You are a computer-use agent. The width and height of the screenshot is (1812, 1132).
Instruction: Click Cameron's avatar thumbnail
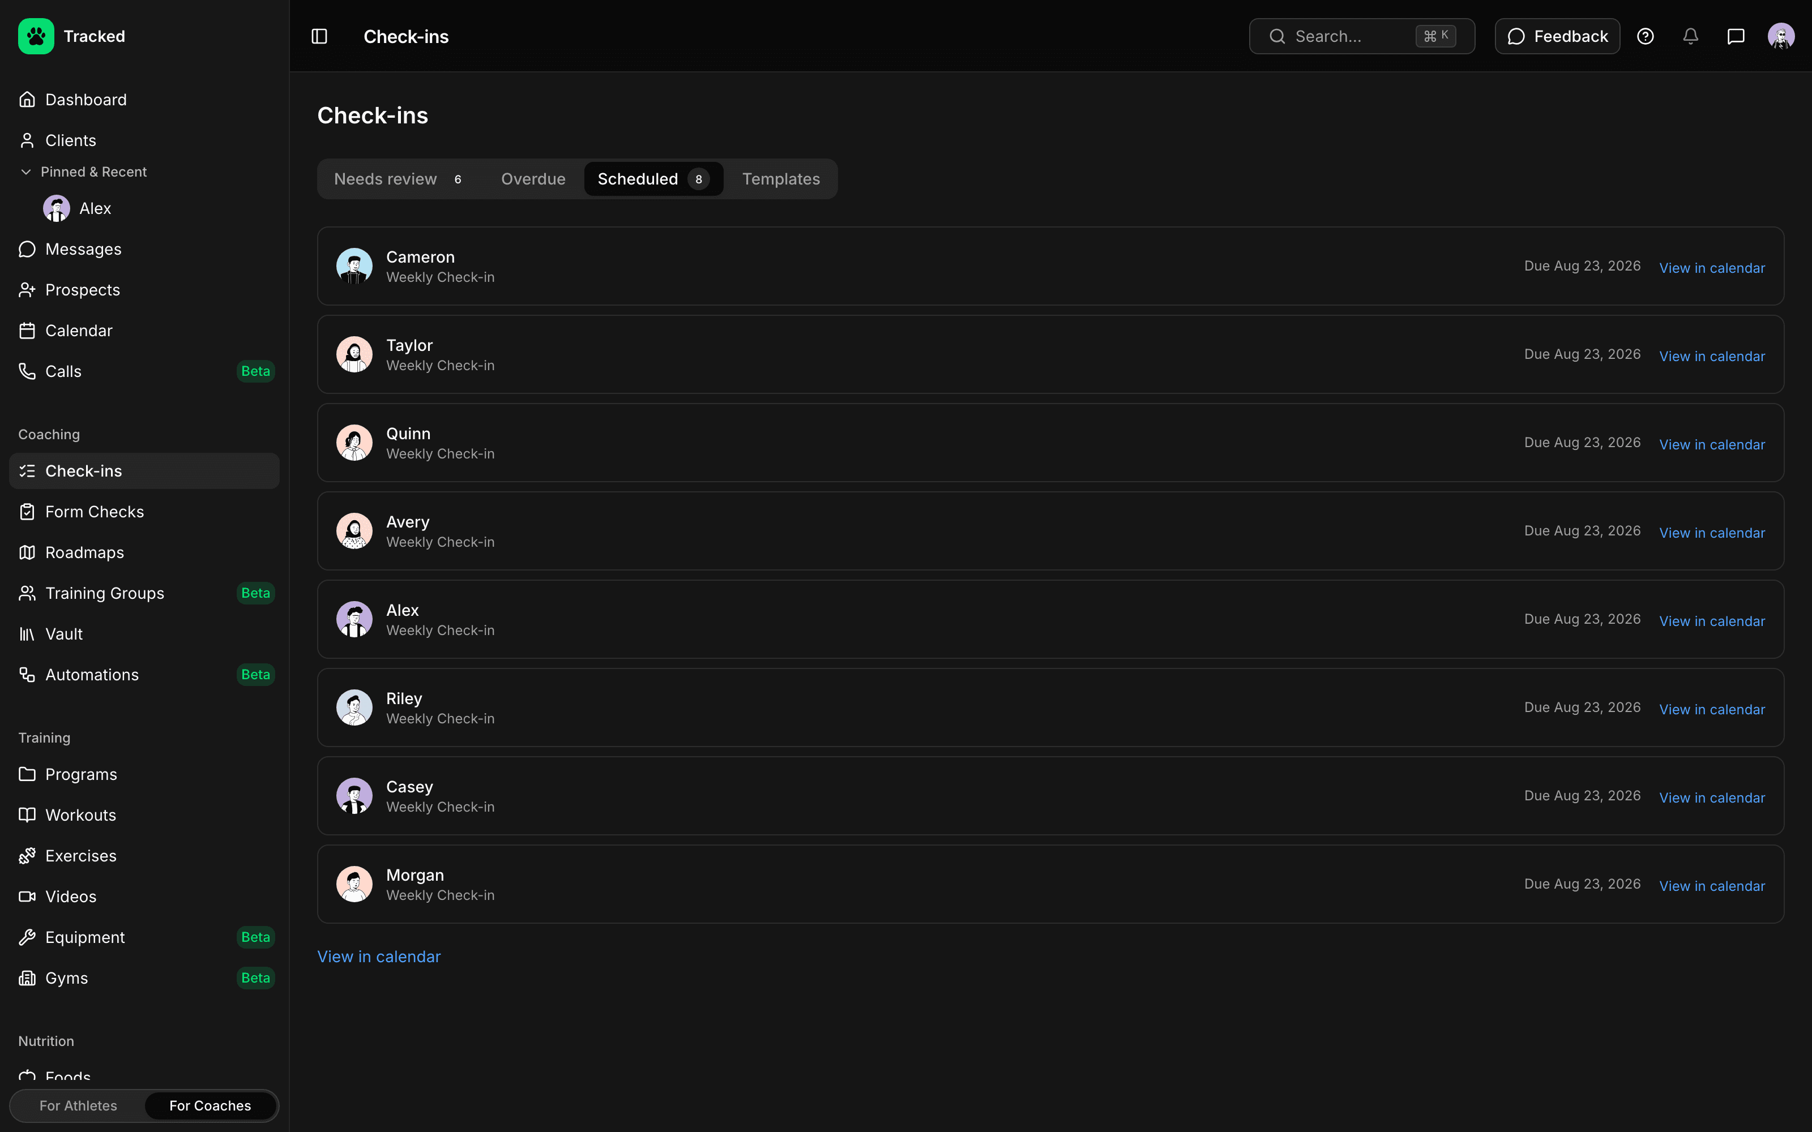click(x=354, y=266)
